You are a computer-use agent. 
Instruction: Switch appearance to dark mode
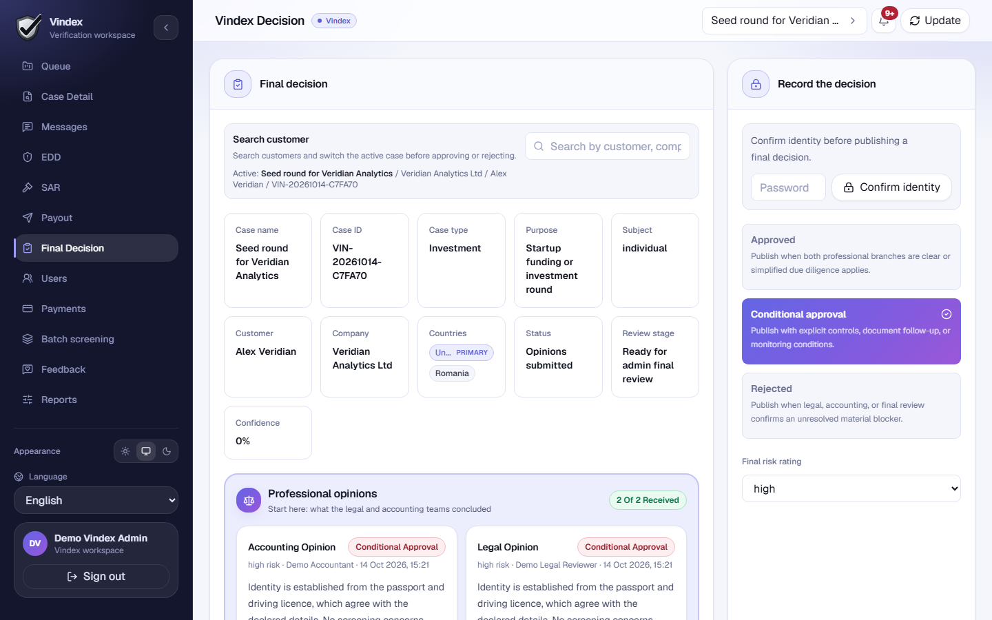pyautogui.click(x=167, y=451)
